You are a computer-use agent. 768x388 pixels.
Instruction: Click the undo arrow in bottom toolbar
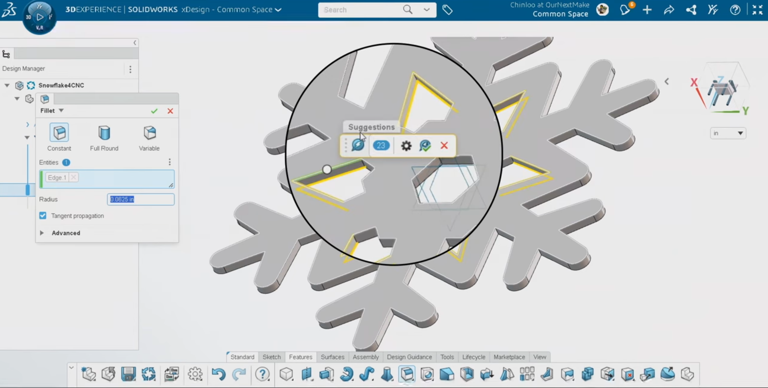point(218,374)
